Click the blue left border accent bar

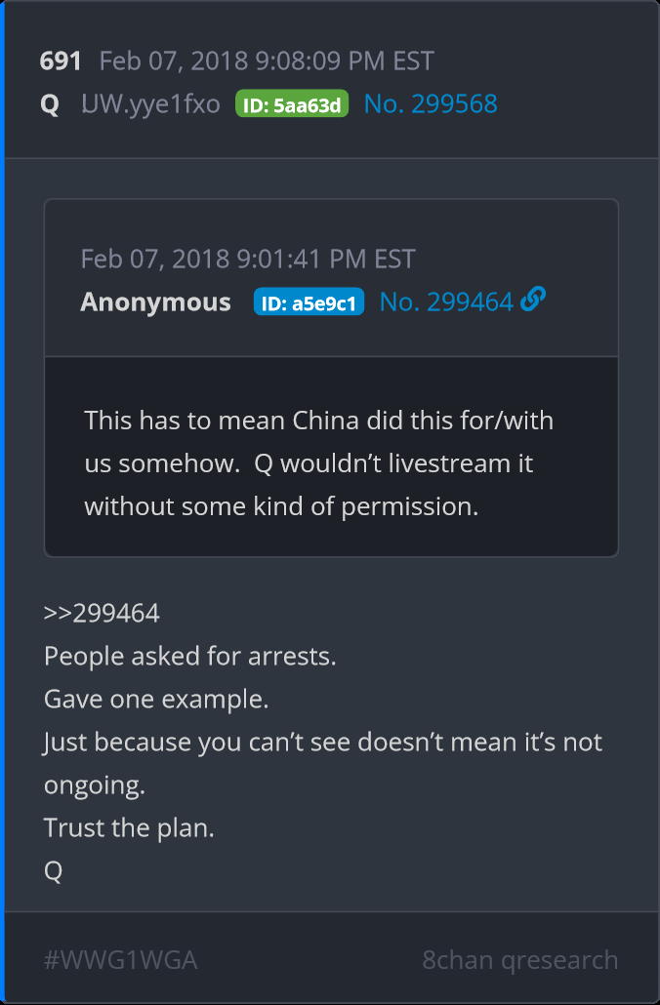(3, 502)
